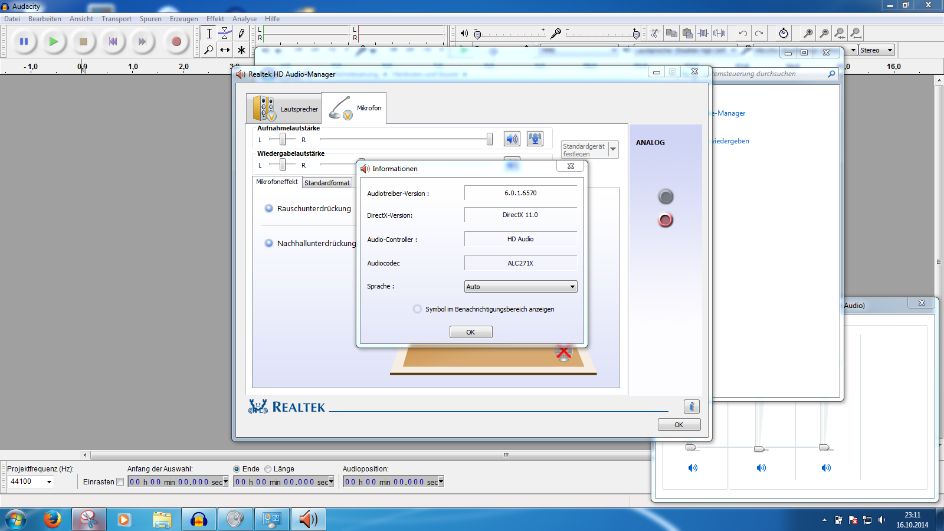Click the system tray volume icon
Viewport: 944px width, 531px height.
(882, 520)
